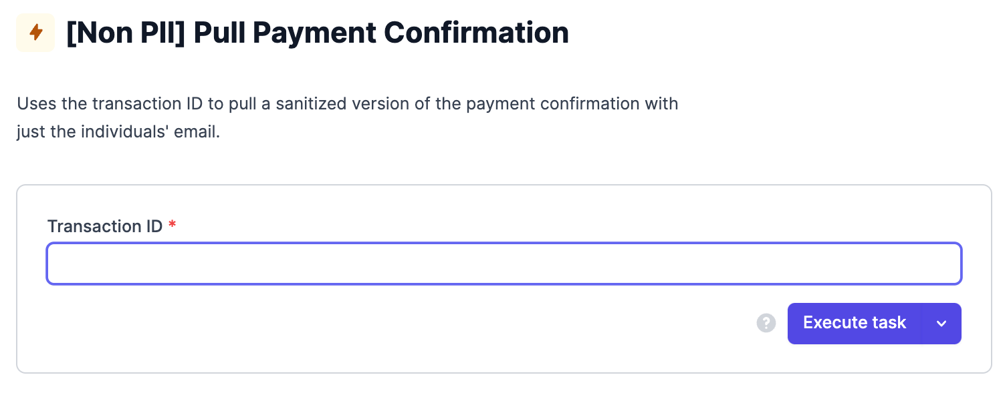Expand the chevron beside Execute task
The width and height of the screenshot is (1007, 407).
click(x=941, y=324)
